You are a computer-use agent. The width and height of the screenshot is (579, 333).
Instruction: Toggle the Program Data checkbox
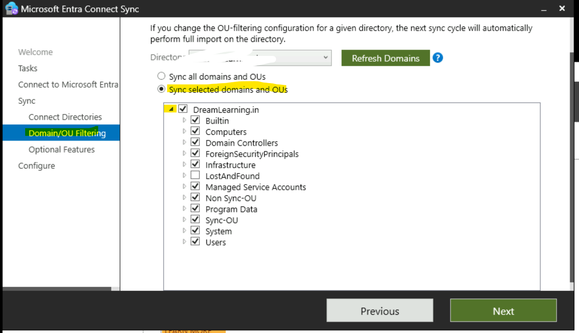(x=195, y=208)
